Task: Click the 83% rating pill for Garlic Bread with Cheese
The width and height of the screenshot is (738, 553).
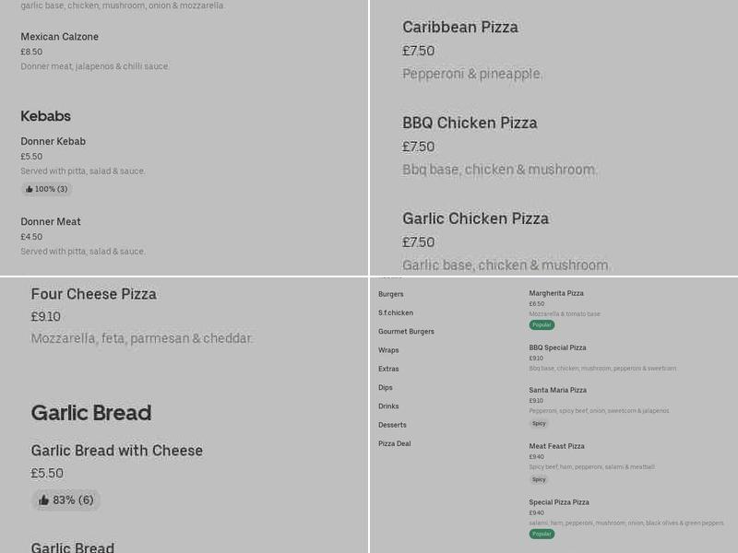Action: click(x=65, y=500)
